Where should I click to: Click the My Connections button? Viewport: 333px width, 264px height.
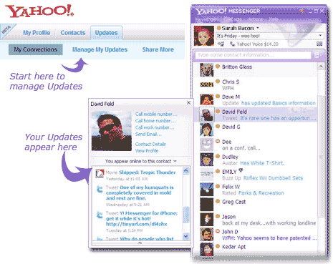[x=36, y=49]
